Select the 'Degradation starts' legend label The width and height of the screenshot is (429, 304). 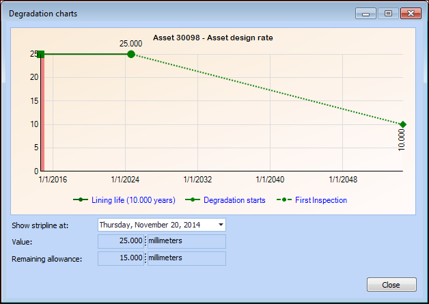tap(234, 200)
